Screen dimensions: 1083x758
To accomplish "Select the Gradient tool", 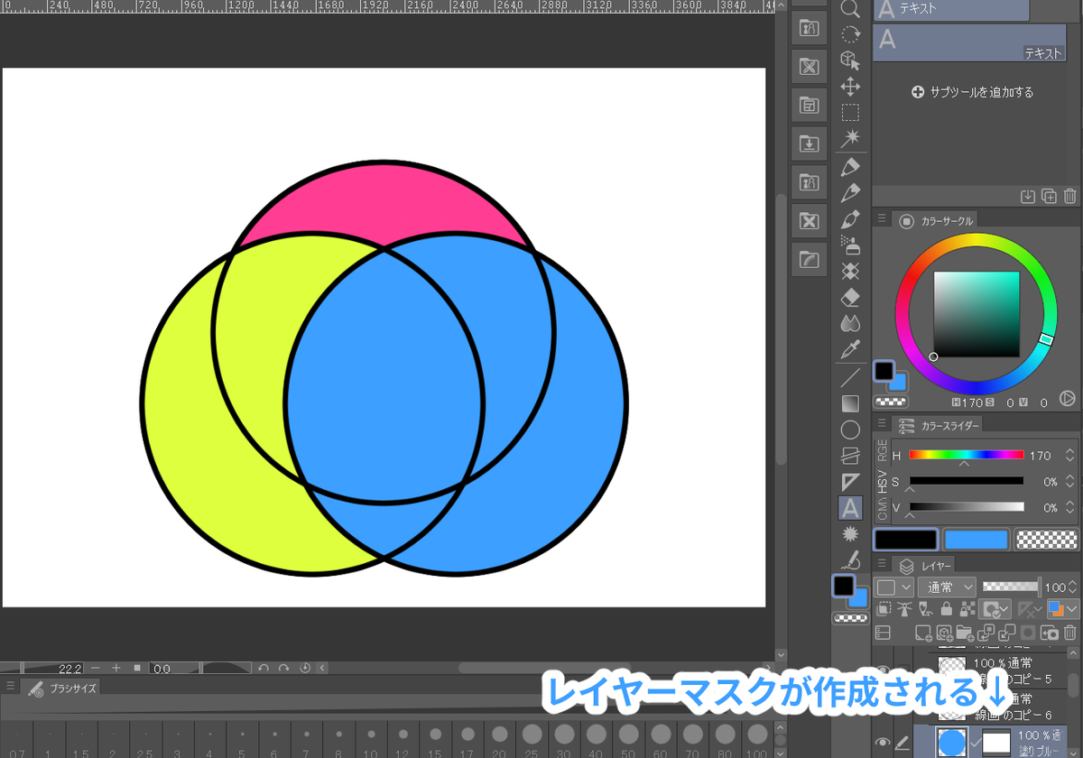I will click(x=850, y=403).
